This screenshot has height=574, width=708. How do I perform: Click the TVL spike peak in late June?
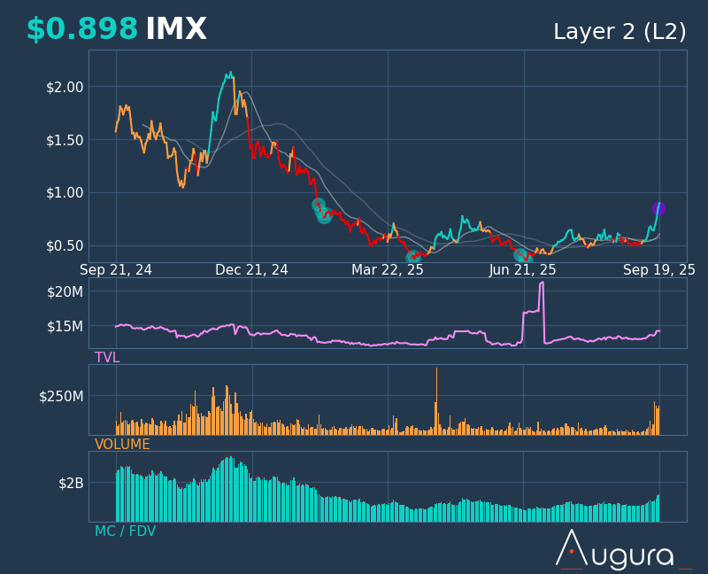[x=542, y=283]
